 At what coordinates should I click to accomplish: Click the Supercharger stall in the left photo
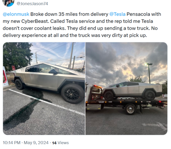pos(5,77)
